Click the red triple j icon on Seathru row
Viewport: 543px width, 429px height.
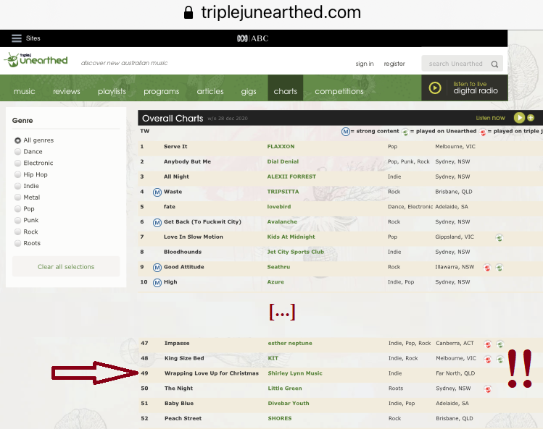tap(487, 268)
